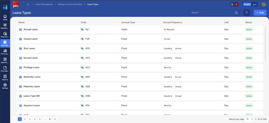Sort by the Name column header
This screenshot has height=123, width=269.
(x=22, y=22)
